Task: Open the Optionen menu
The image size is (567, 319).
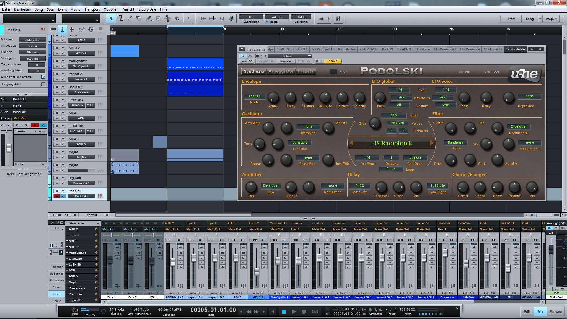Action: [x=111, y=9]
